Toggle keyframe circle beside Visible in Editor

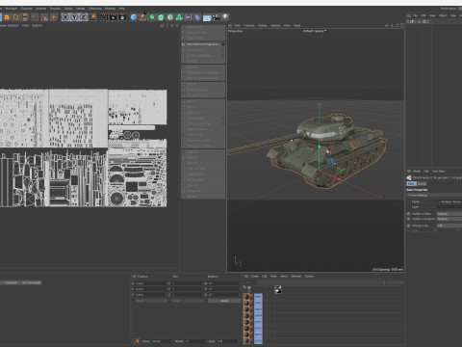tap(409, 214)
